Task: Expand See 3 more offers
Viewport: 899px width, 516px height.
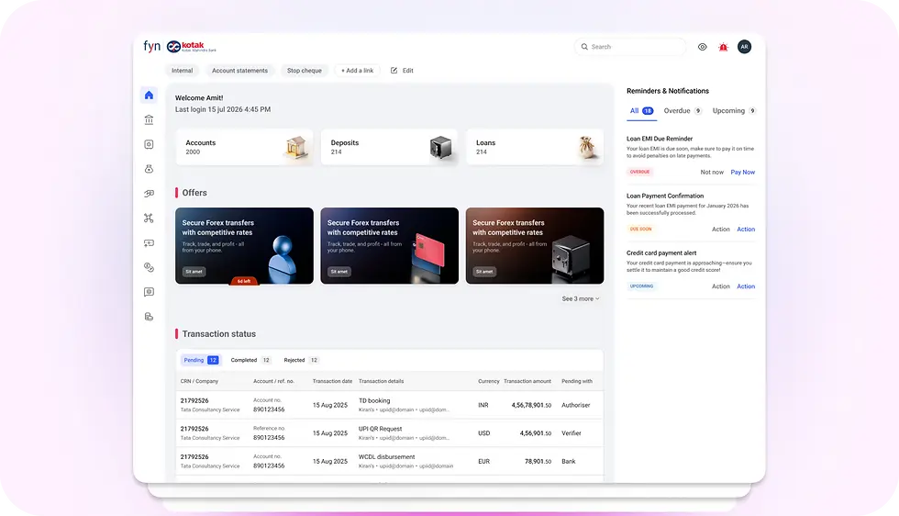Action: click(x=580, y=298)
